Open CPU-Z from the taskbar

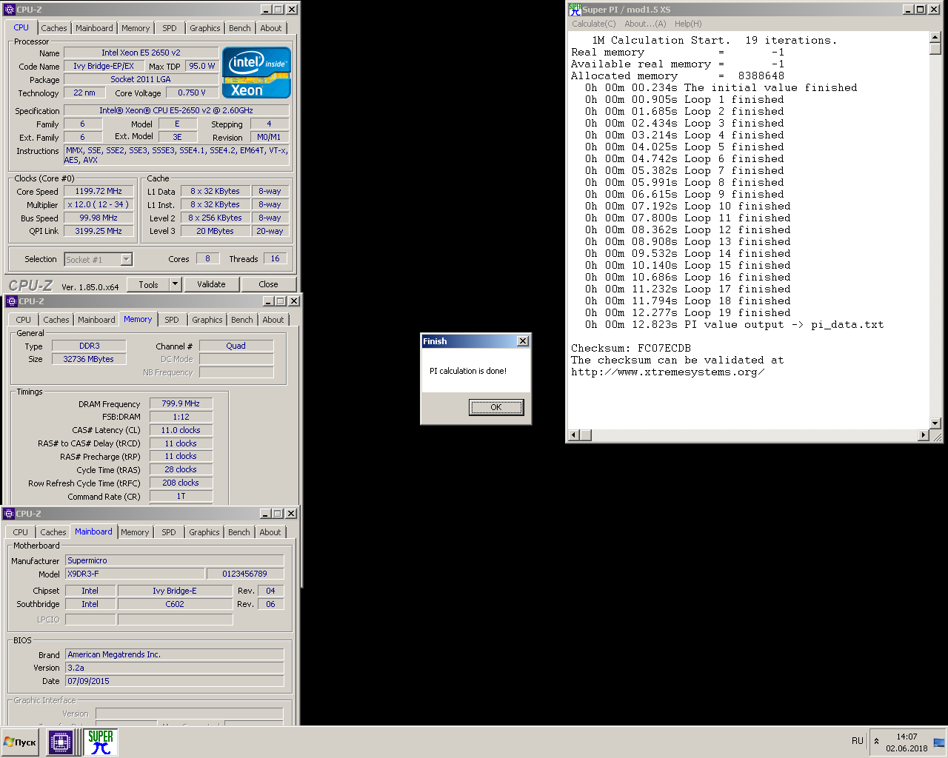(x=61, y=742)
